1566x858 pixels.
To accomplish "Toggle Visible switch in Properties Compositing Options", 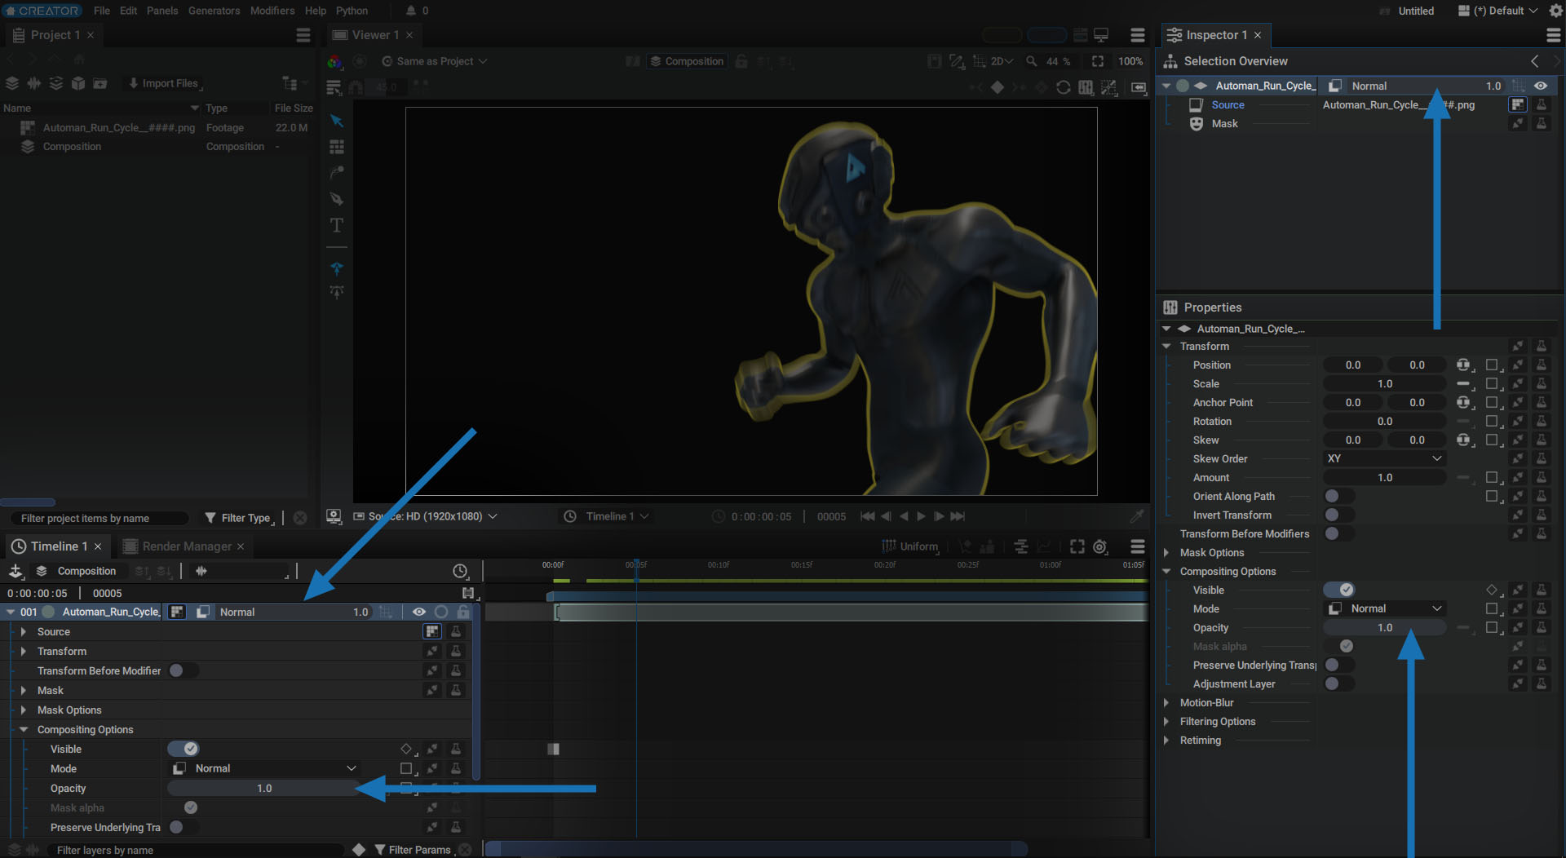I will (x=1339, y=590).
